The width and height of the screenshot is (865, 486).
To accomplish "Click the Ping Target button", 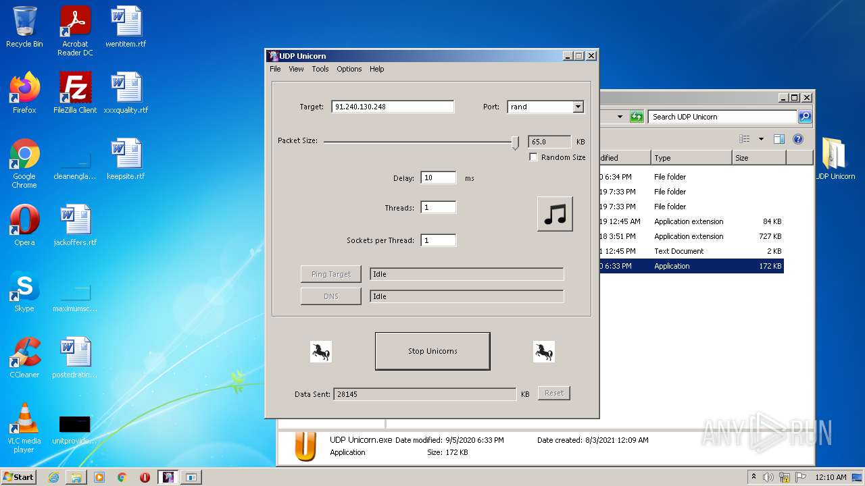I will [x=331, y=274].
